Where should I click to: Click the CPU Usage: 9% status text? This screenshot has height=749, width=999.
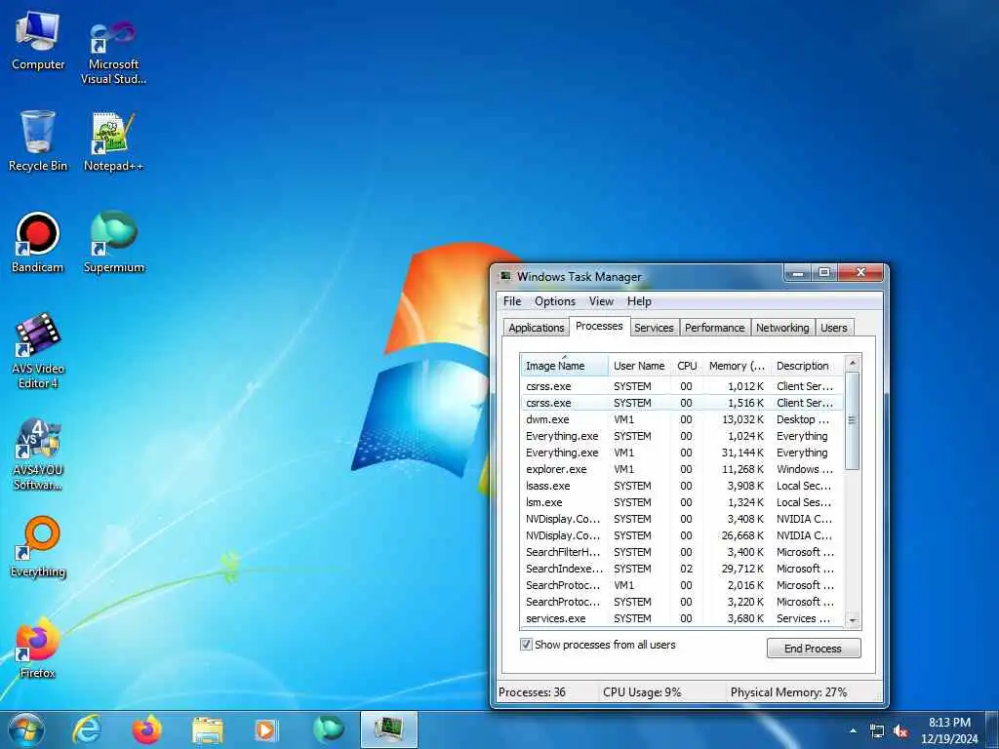[x=642, y=692]
